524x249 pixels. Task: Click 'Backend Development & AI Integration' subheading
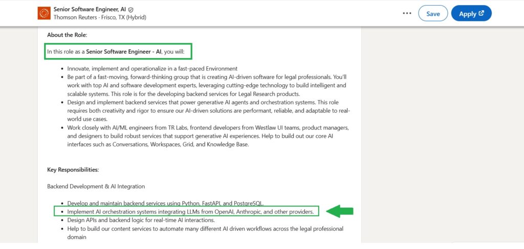(96, 186)
